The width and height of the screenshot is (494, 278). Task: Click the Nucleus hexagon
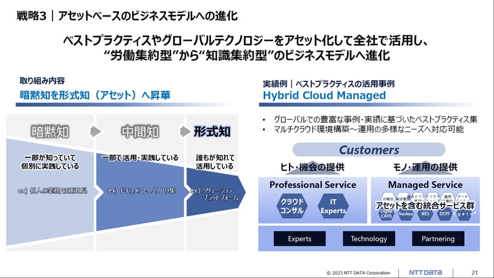(406, 214)
